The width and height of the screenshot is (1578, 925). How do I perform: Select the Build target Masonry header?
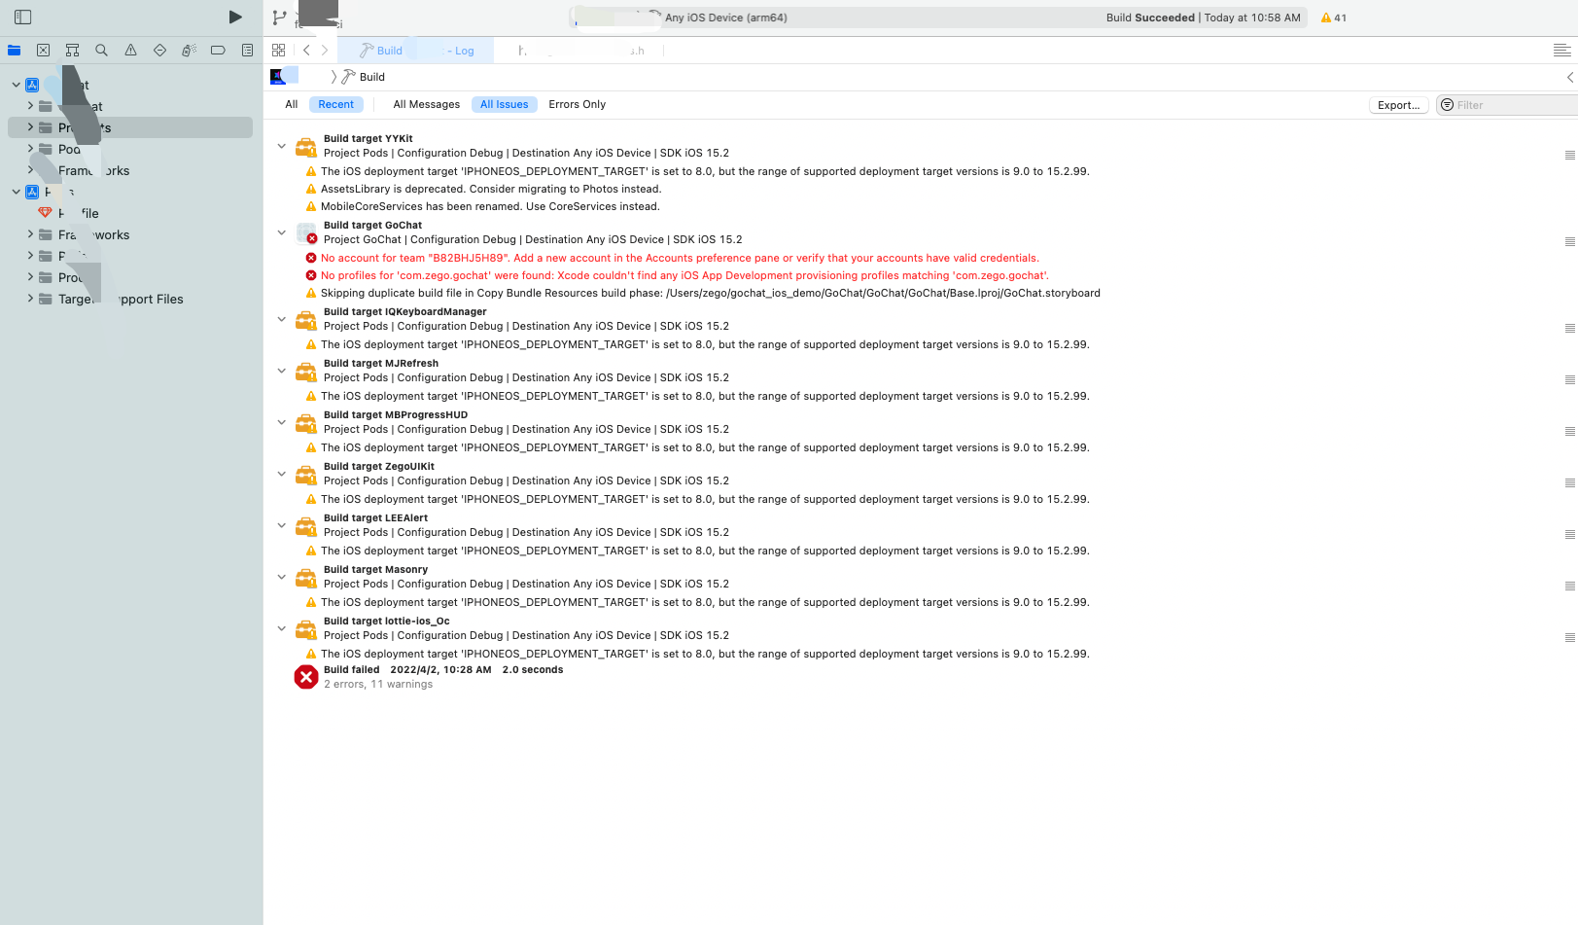375,569
